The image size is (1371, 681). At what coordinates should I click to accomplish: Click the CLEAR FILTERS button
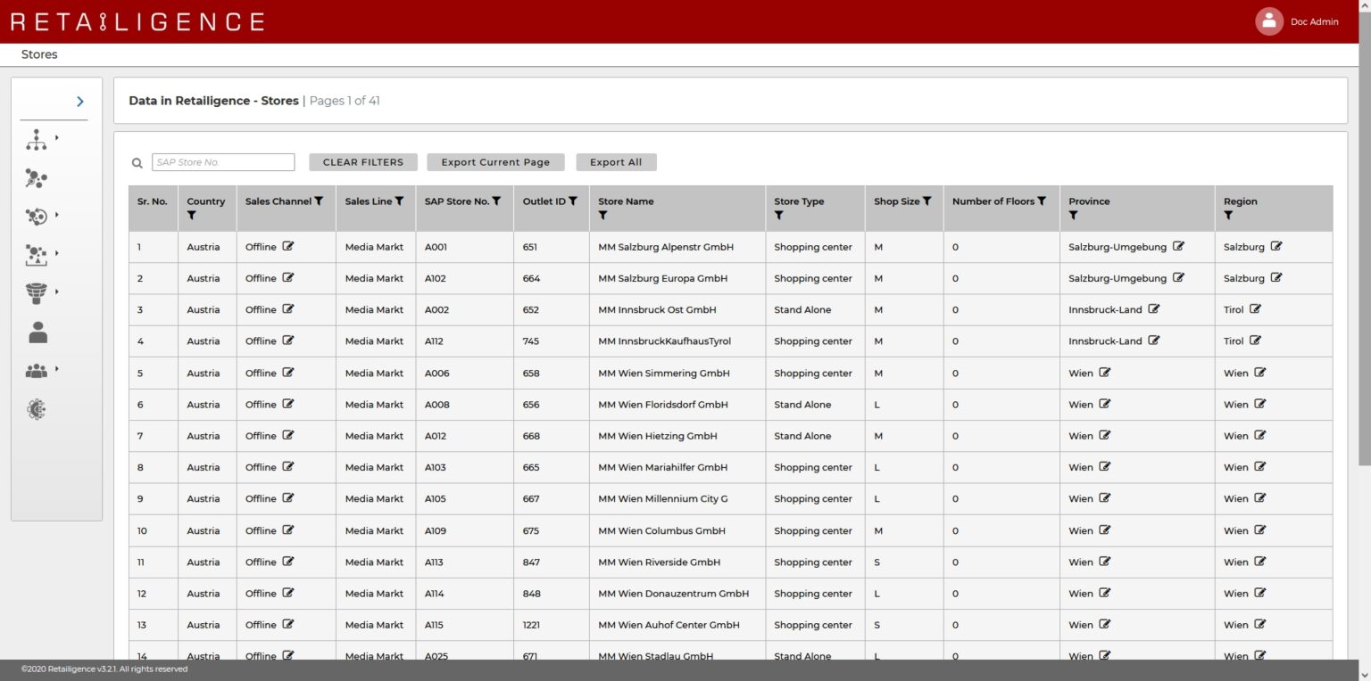tap(362, 162)
